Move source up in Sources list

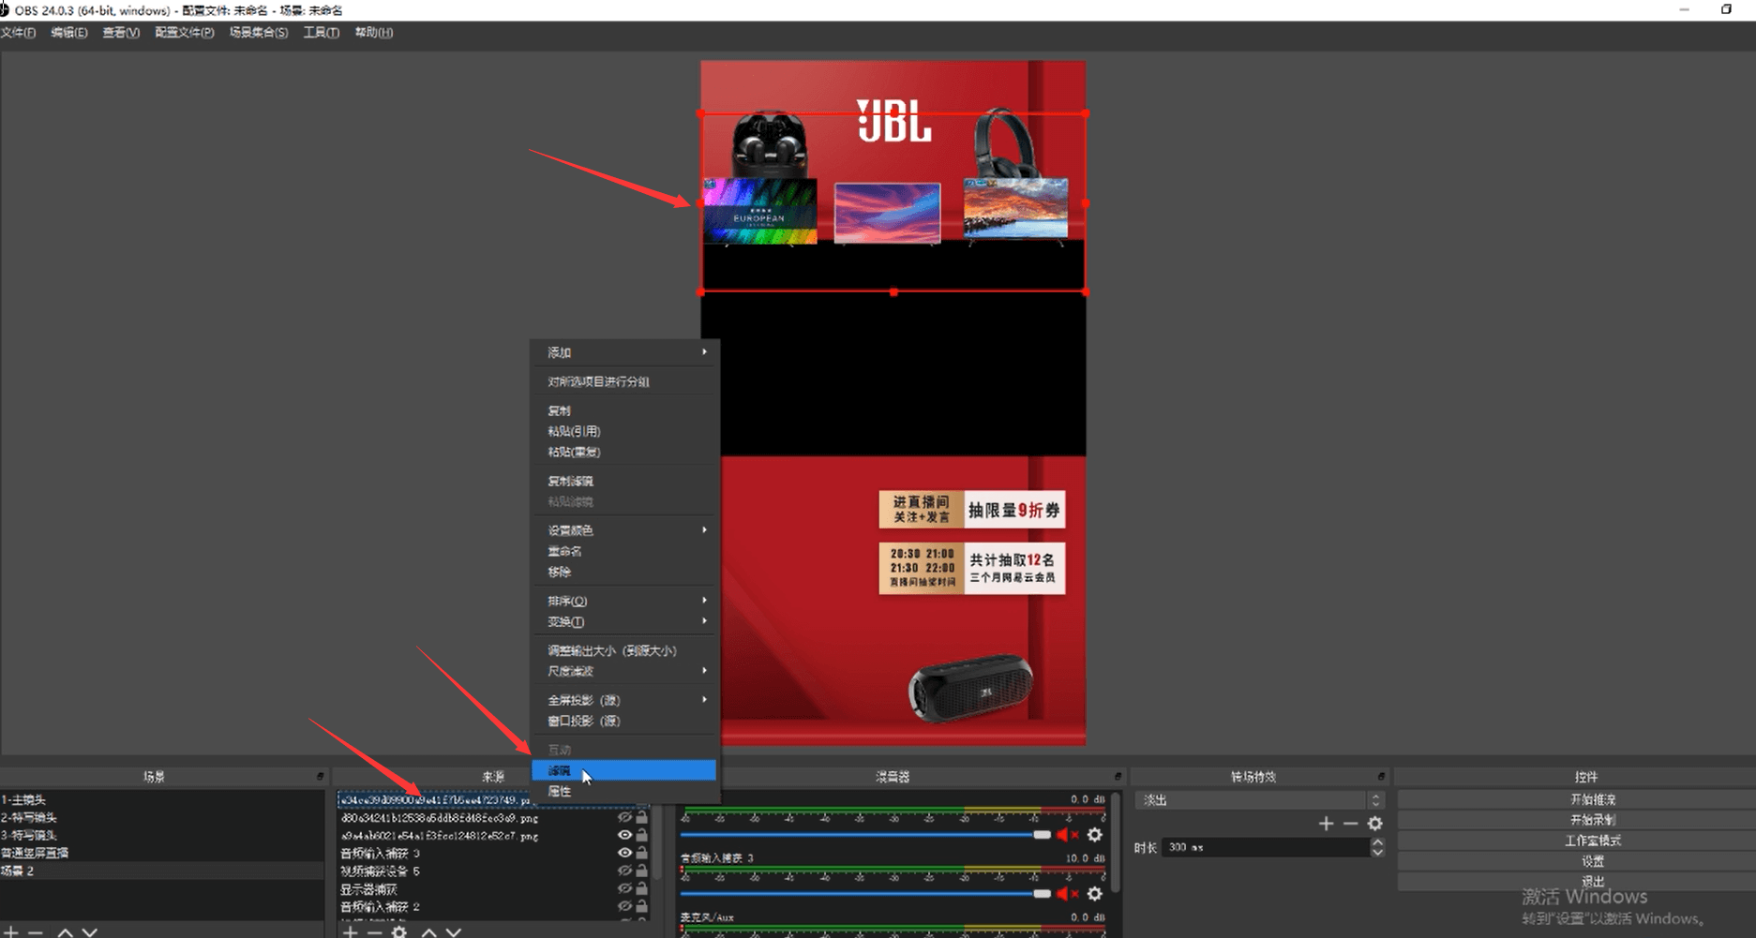pyautogui.click(x=428, y=931)
